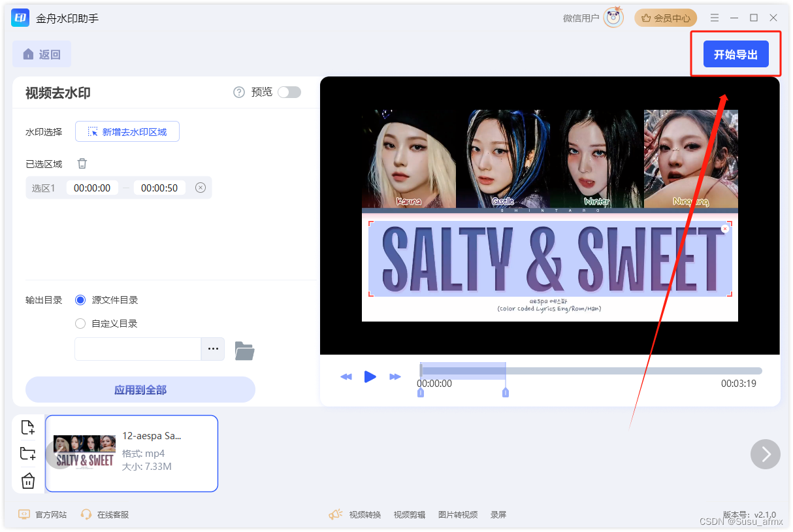Open the 视频剪辑 tool link
Viewport: 793px width, 532px height.
[410, 515]
